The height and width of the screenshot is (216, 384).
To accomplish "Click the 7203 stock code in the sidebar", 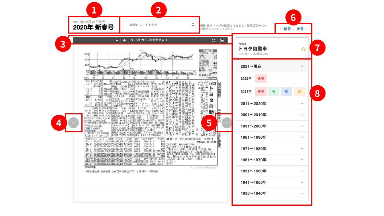I will tap(242, 44).
